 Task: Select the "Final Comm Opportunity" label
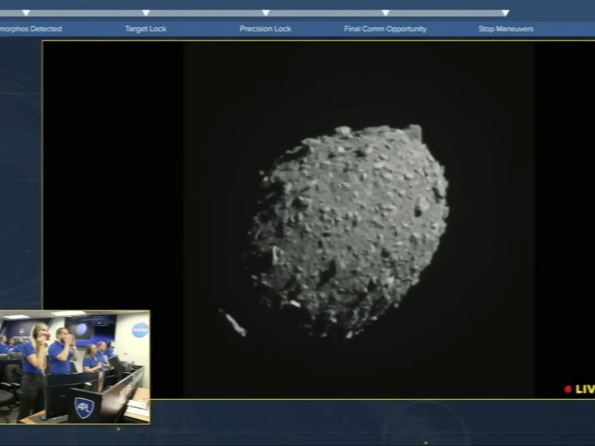385,28
